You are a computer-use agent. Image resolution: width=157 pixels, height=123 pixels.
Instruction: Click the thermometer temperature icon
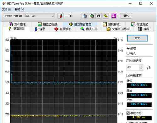pyautogui.click(x=61, y=16)
